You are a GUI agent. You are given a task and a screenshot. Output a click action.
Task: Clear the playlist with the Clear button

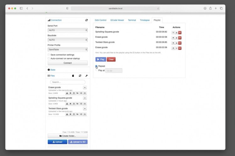[111, 59]
